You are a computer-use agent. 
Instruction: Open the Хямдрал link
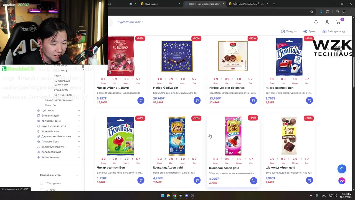point(289,31)
